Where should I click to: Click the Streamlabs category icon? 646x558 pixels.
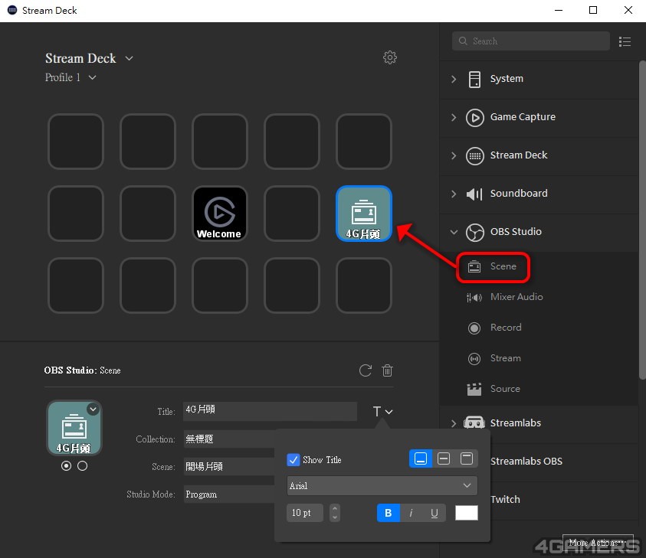click(474, 423)
